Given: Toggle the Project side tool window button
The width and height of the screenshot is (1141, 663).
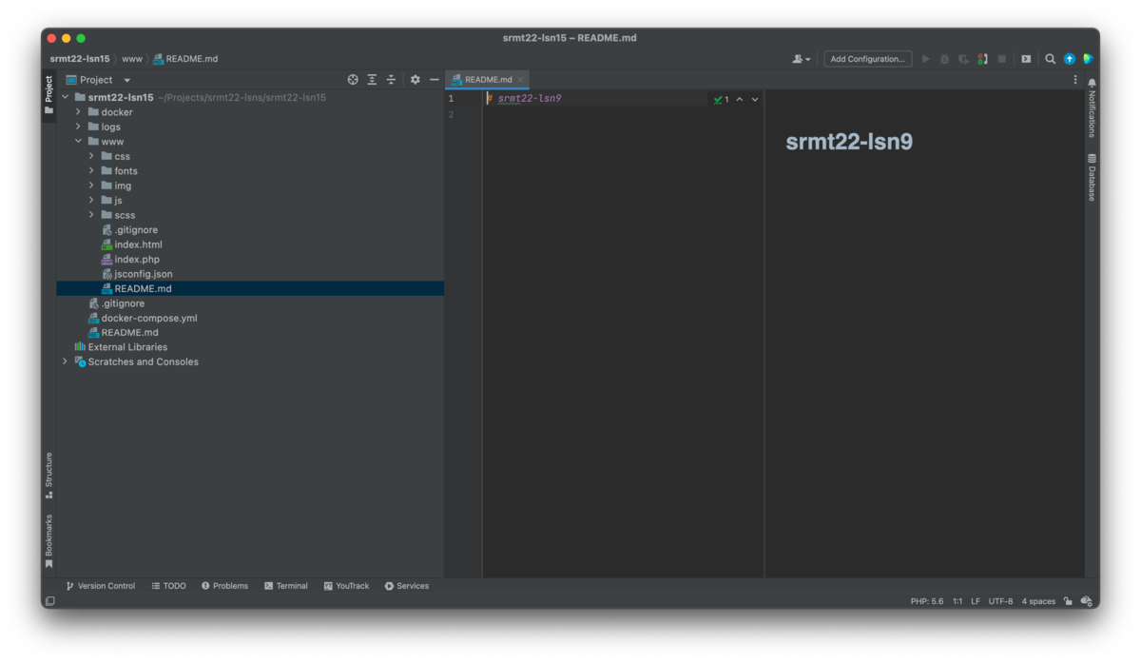Looking at the screenshot, I should click(x=48, y=95).
